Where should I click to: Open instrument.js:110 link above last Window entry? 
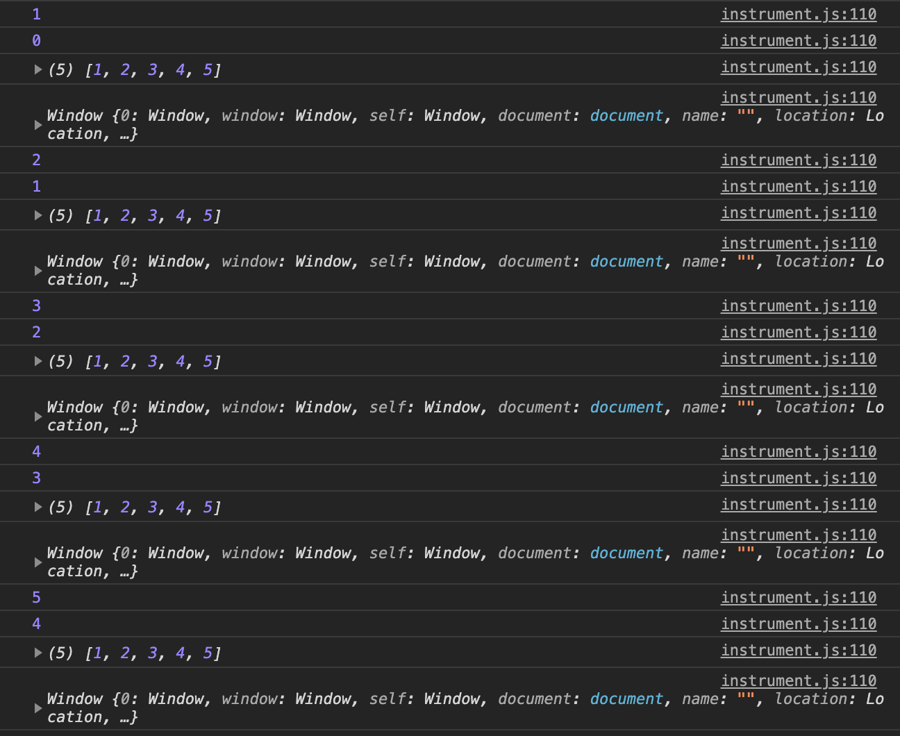click(799, 680)
